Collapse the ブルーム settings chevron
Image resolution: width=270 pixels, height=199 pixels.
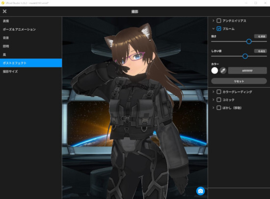pyautogui.click(x=213, y=28)
